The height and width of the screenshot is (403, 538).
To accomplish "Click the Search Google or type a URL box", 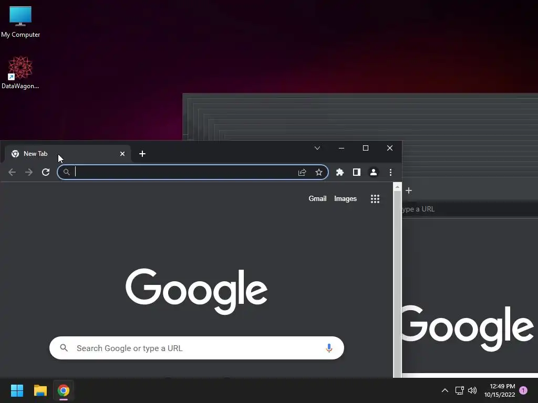I will (x=196, y=348).
